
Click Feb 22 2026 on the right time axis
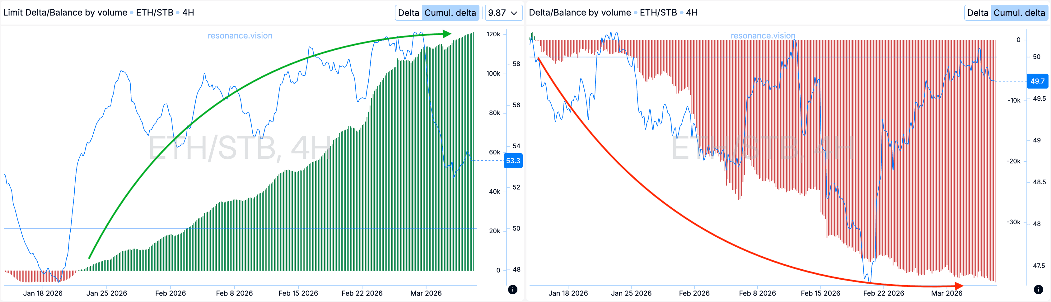click(x=883, y=293)
